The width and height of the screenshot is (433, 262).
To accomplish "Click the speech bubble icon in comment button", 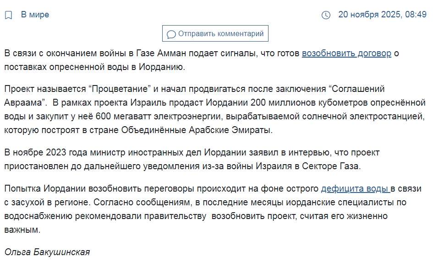I will coord(171,34).
